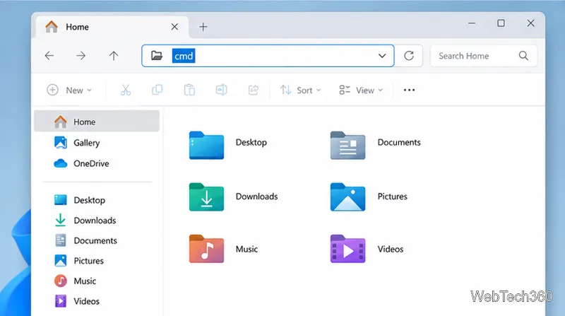565x316 pixels.
Task: Open the Sort options dropdown
Action: [301, 90]
